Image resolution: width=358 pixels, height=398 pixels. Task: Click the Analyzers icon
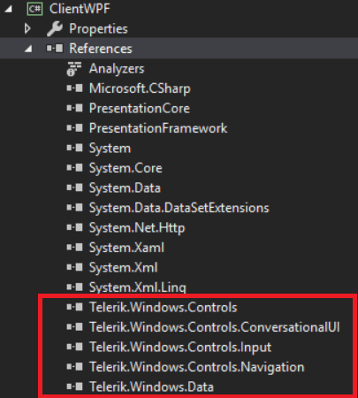pos(73,69)
